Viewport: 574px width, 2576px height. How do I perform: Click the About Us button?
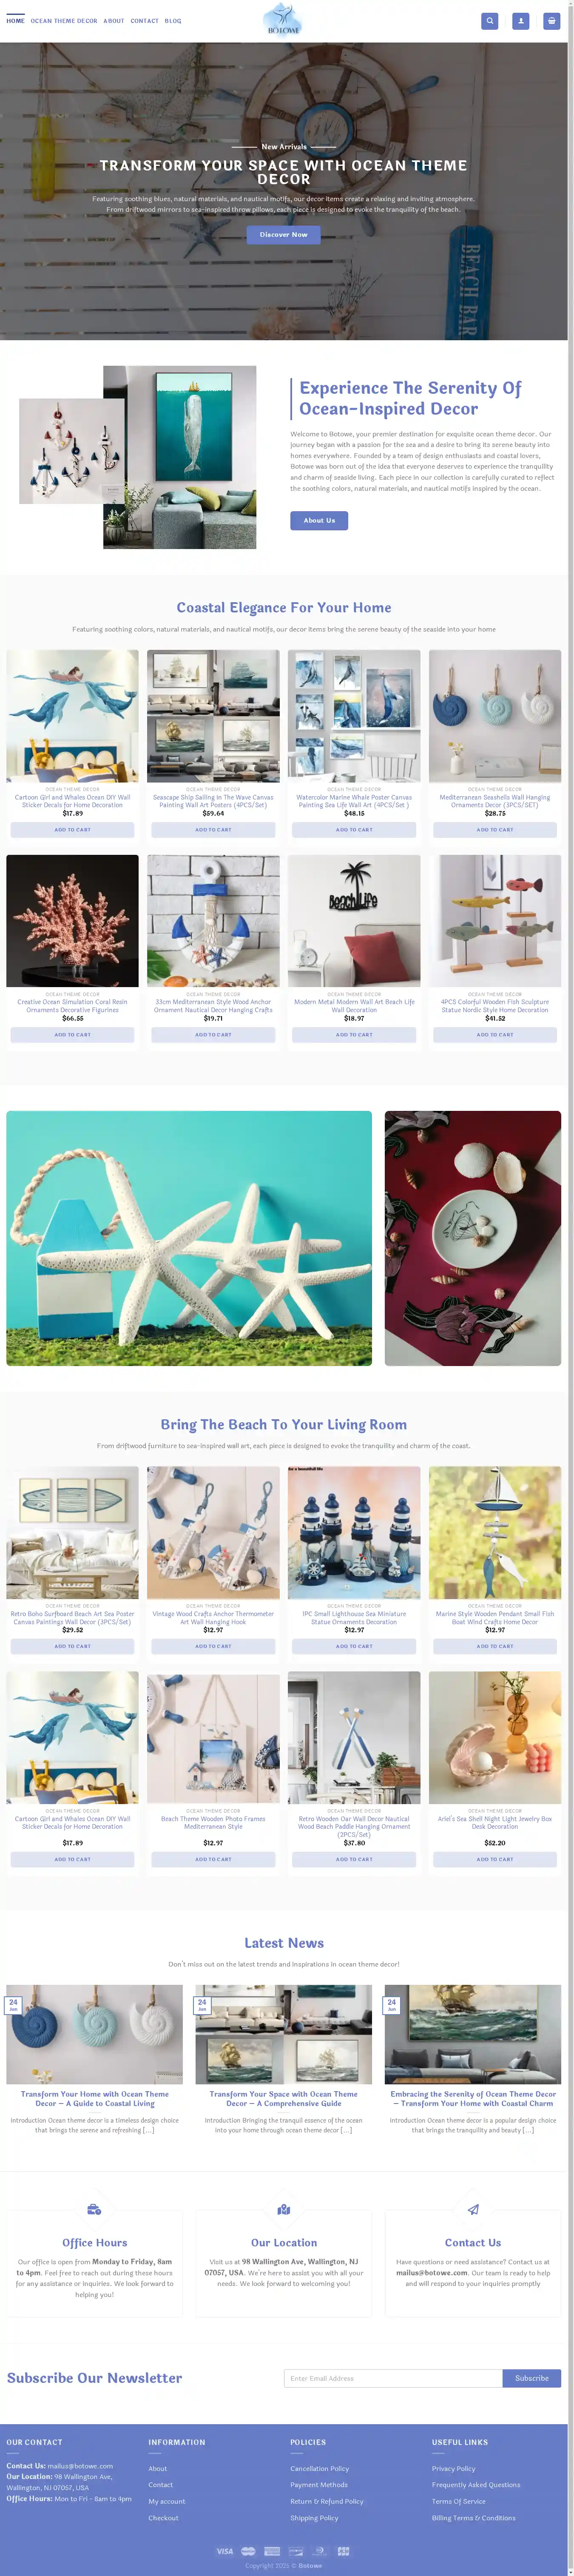319,520
